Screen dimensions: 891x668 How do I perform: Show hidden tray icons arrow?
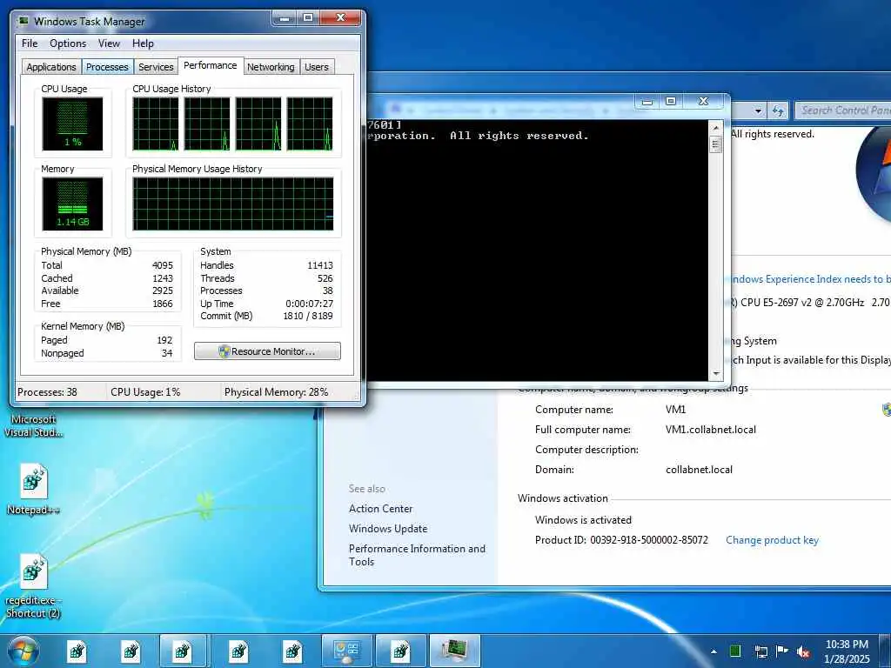tap(713, 651)
